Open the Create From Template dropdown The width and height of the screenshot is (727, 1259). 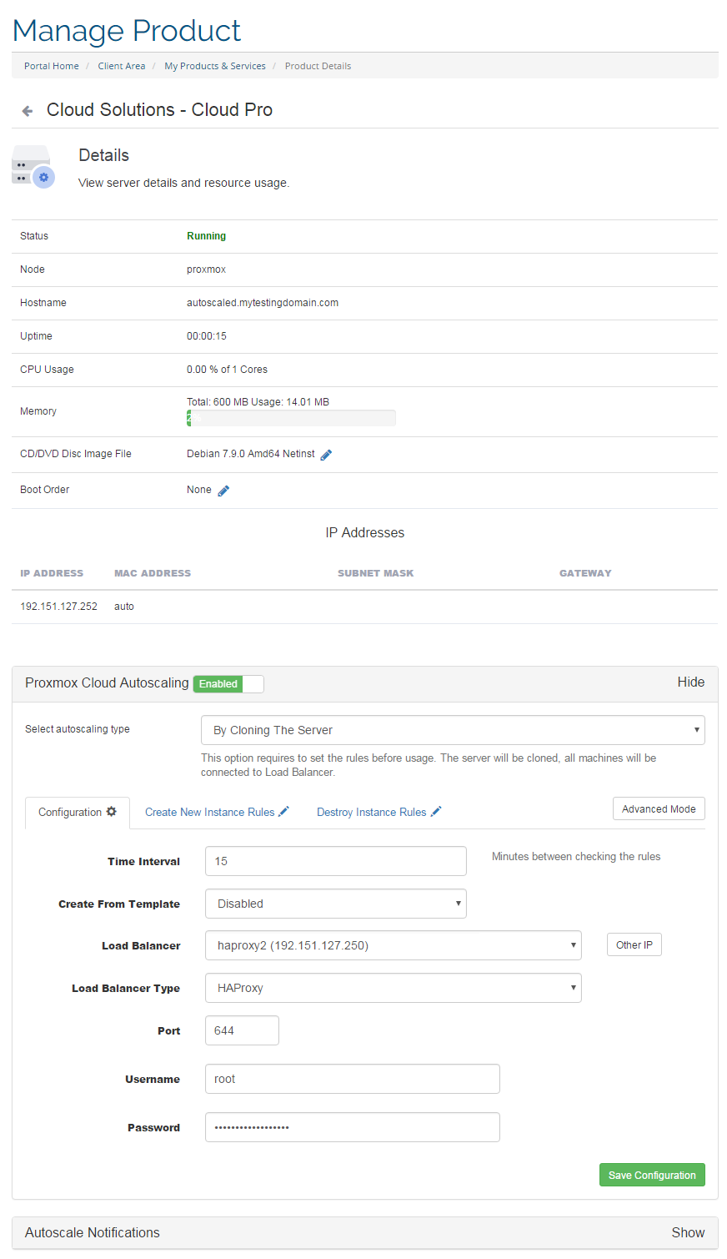point(336,904)
